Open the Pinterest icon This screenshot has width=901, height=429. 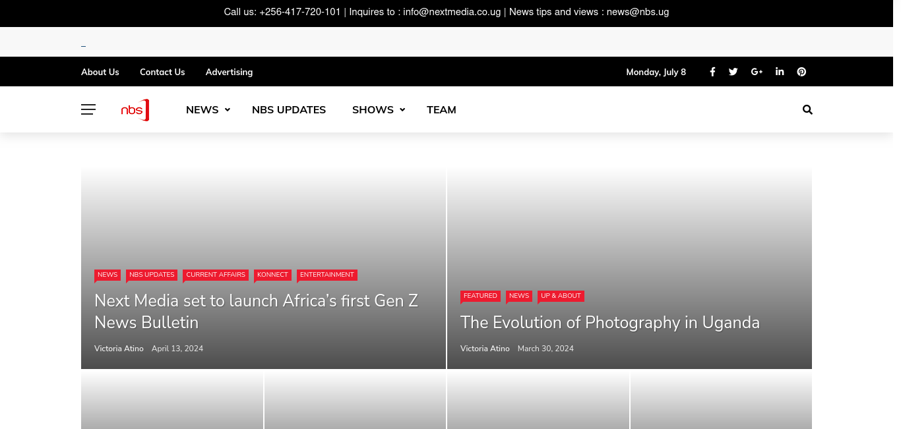pyautogui.click(x=801, y=72)
